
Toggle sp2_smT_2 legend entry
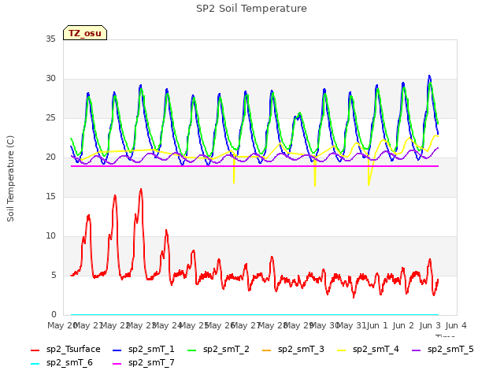tap(218, 350)
